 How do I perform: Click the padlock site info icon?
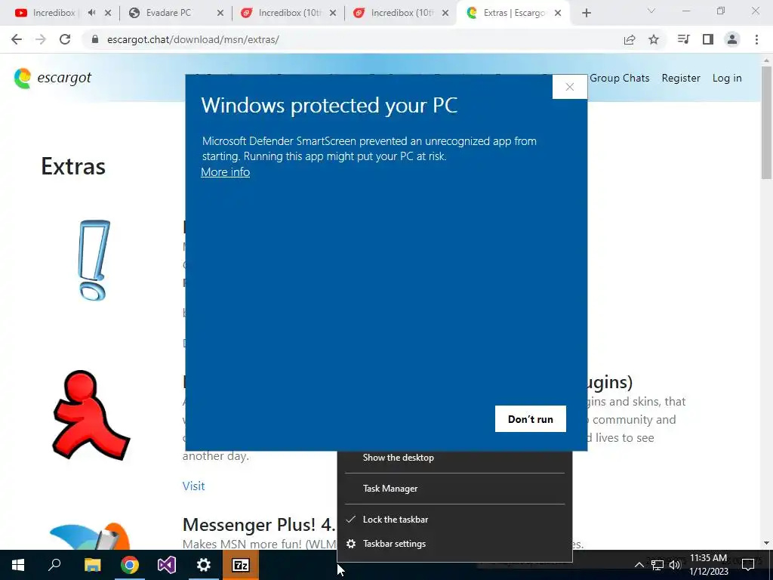click(96, 39)
